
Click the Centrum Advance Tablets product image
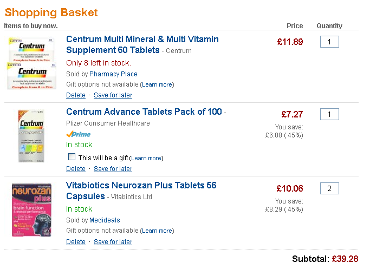click(32, 136)
